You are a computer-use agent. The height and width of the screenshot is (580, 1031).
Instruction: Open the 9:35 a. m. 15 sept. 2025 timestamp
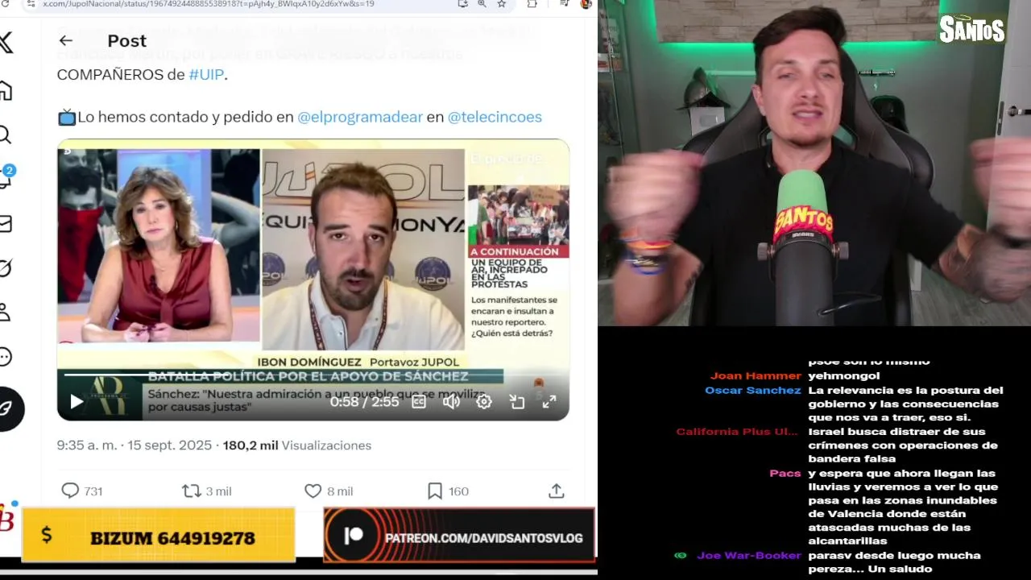point(135,445)
